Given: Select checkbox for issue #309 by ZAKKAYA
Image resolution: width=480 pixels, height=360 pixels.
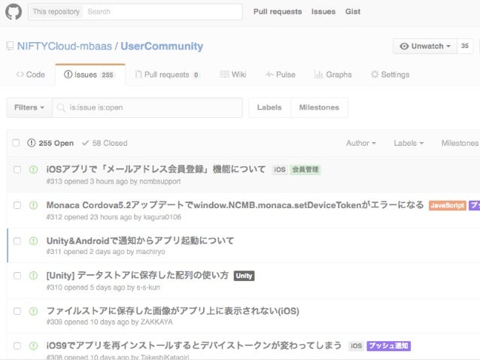Looking at the screenshot, I should (17, 311).
